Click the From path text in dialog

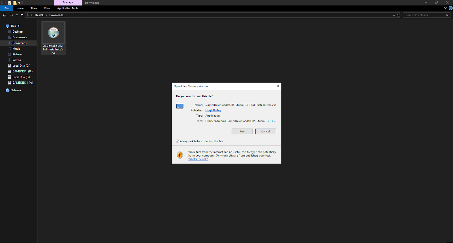tap(240, 121)
